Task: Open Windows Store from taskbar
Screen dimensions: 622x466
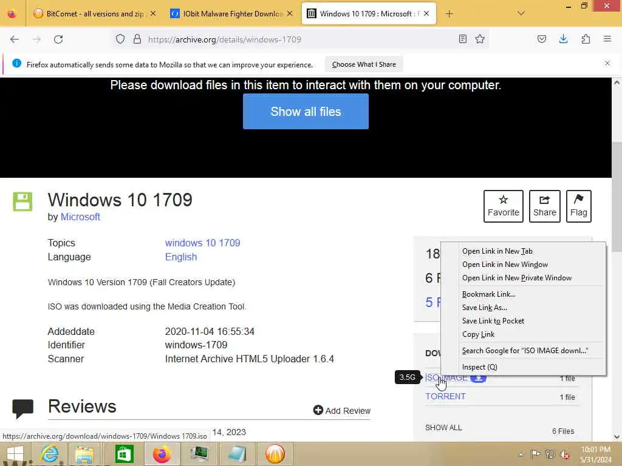Action: point(124,454)
